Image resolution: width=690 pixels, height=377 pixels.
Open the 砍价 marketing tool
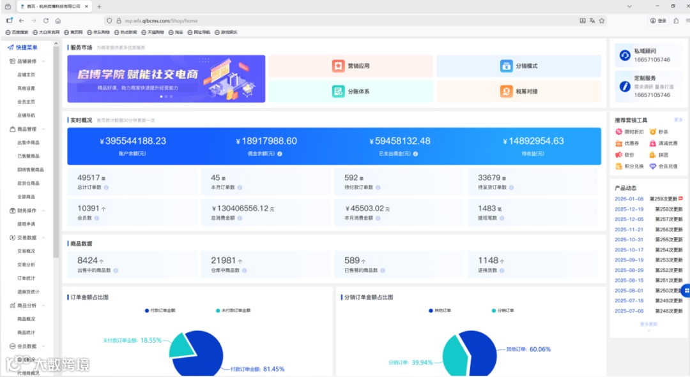(625, 154)
